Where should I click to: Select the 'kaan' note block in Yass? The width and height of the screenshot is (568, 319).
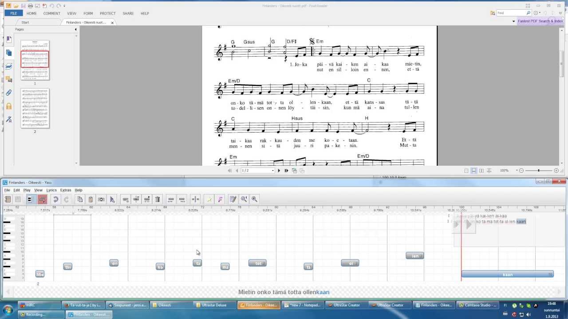[x=507, y=274]
